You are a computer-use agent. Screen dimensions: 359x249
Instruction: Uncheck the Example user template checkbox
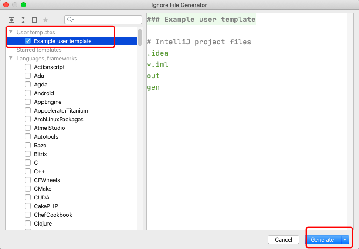coord(28,41)
